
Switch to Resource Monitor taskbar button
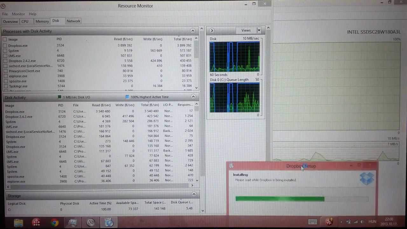tap(91, 223)
